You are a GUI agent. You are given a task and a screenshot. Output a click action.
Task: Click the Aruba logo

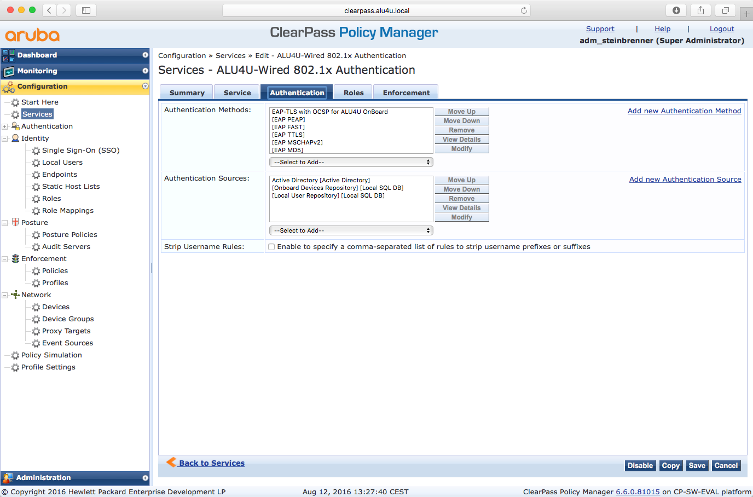click(32, 35)
